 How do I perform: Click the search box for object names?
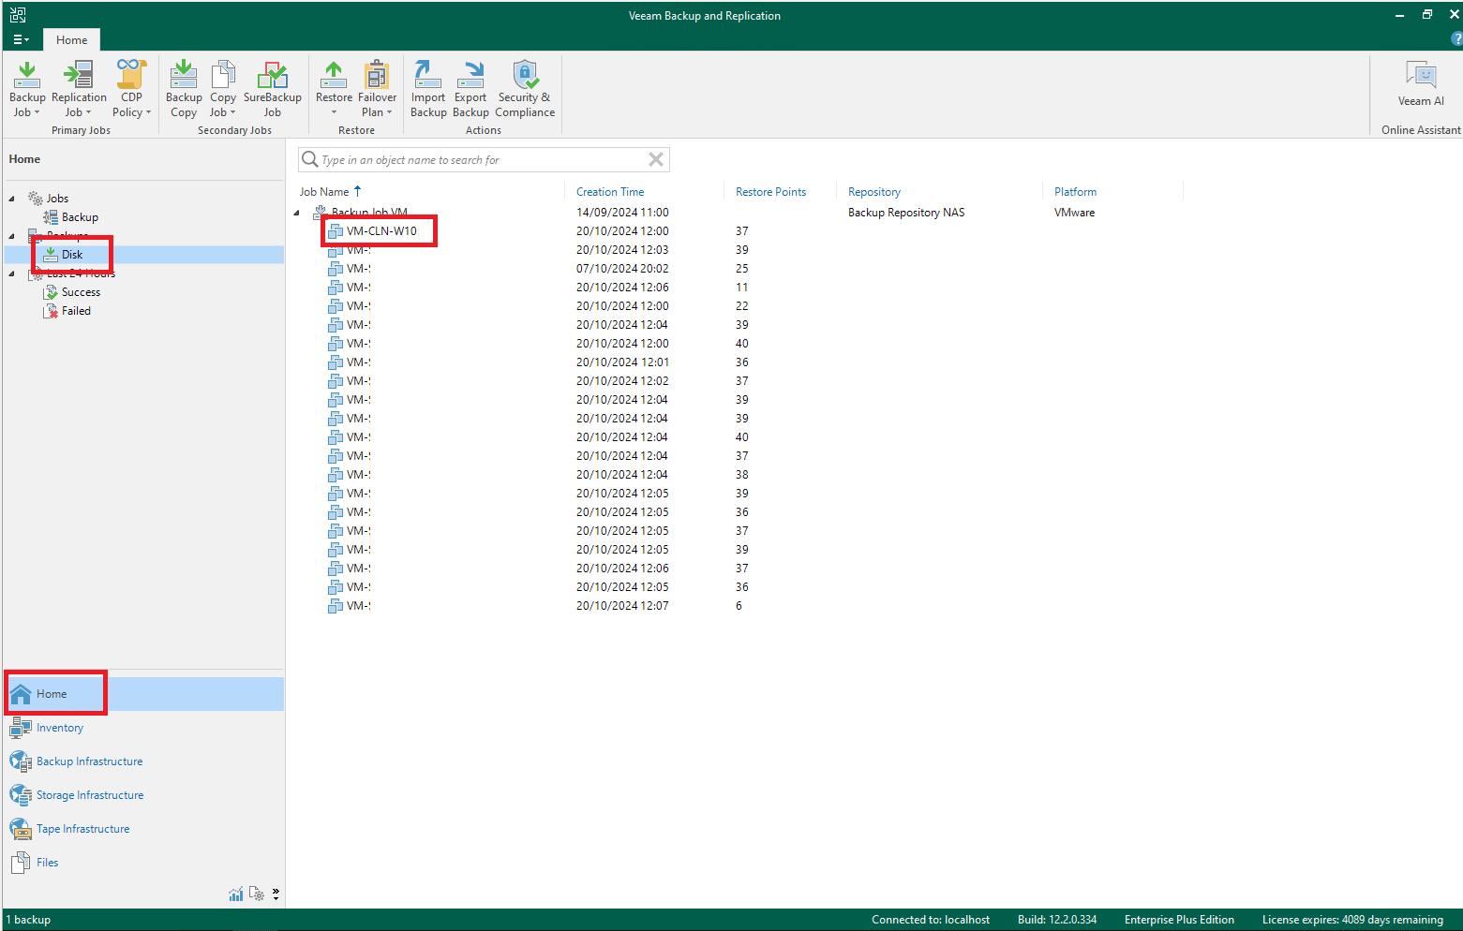click(x=483, y=159)
